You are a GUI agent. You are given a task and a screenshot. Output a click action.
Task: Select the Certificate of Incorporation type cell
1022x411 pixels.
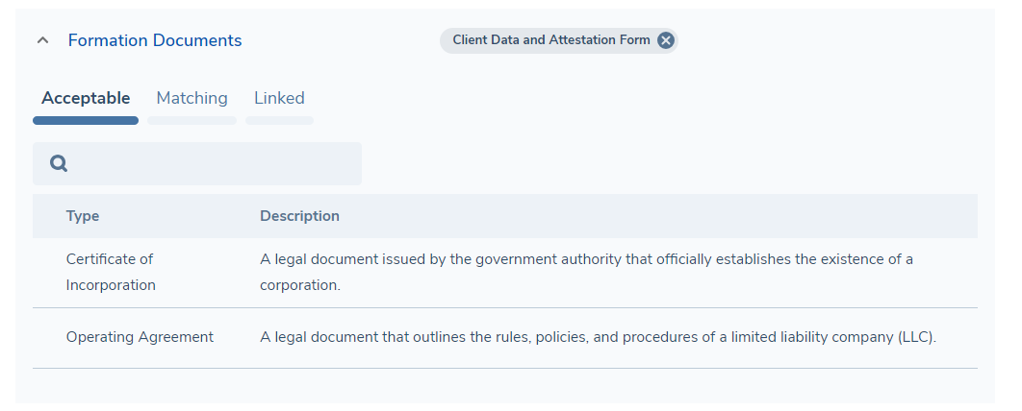110,272
